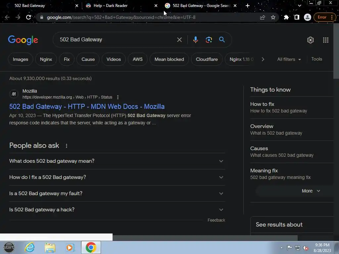Click the Error update button
This screenshot has height=254, width=339.
pyautogui.click(x=324, y=17)
